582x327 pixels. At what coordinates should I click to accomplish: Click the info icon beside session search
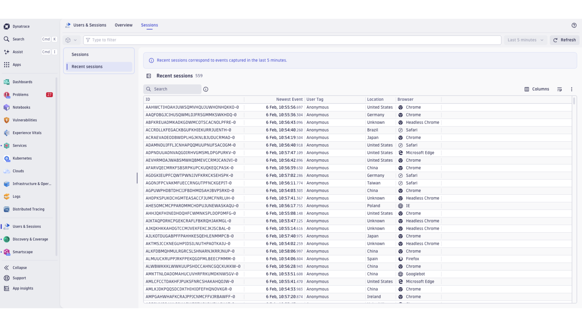(206, 89)
